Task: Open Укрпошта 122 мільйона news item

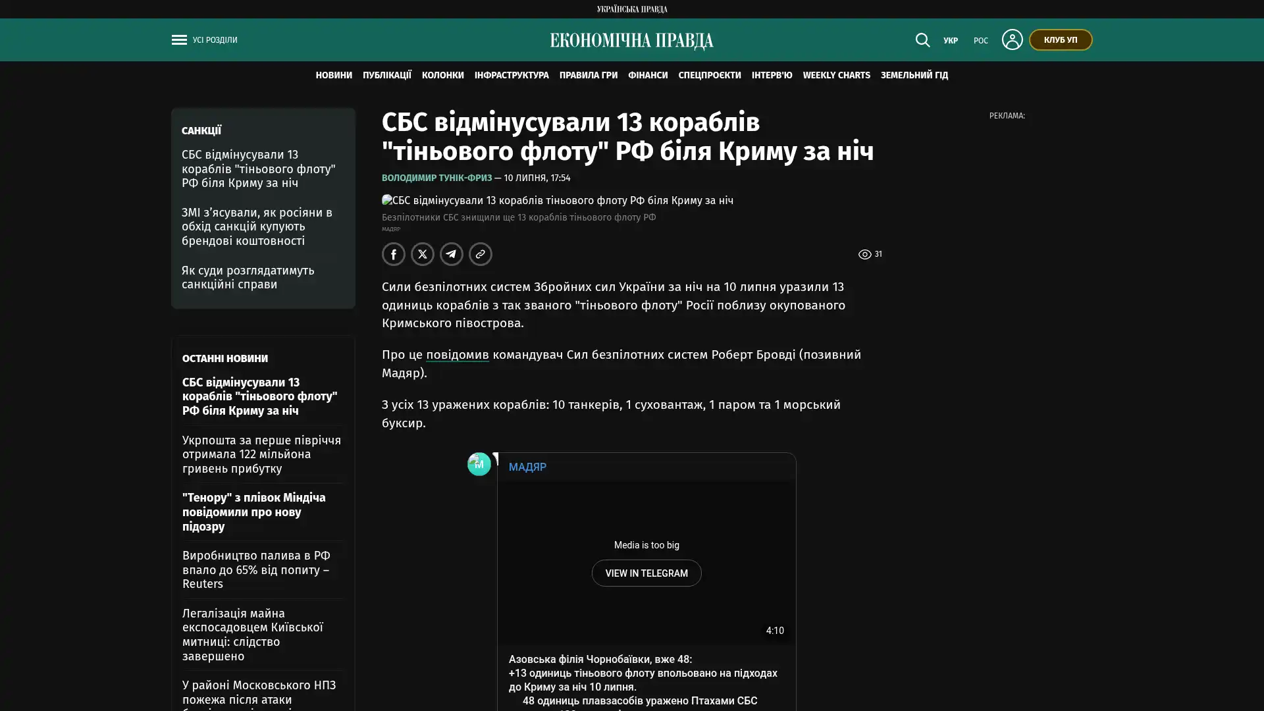Action: coord(262,454)
